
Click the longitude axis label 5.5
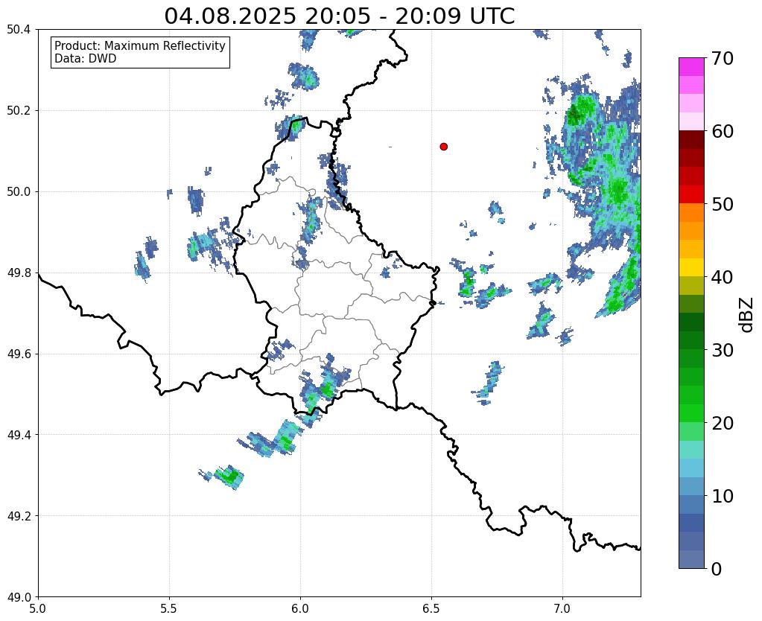click(x=169, y=608)
